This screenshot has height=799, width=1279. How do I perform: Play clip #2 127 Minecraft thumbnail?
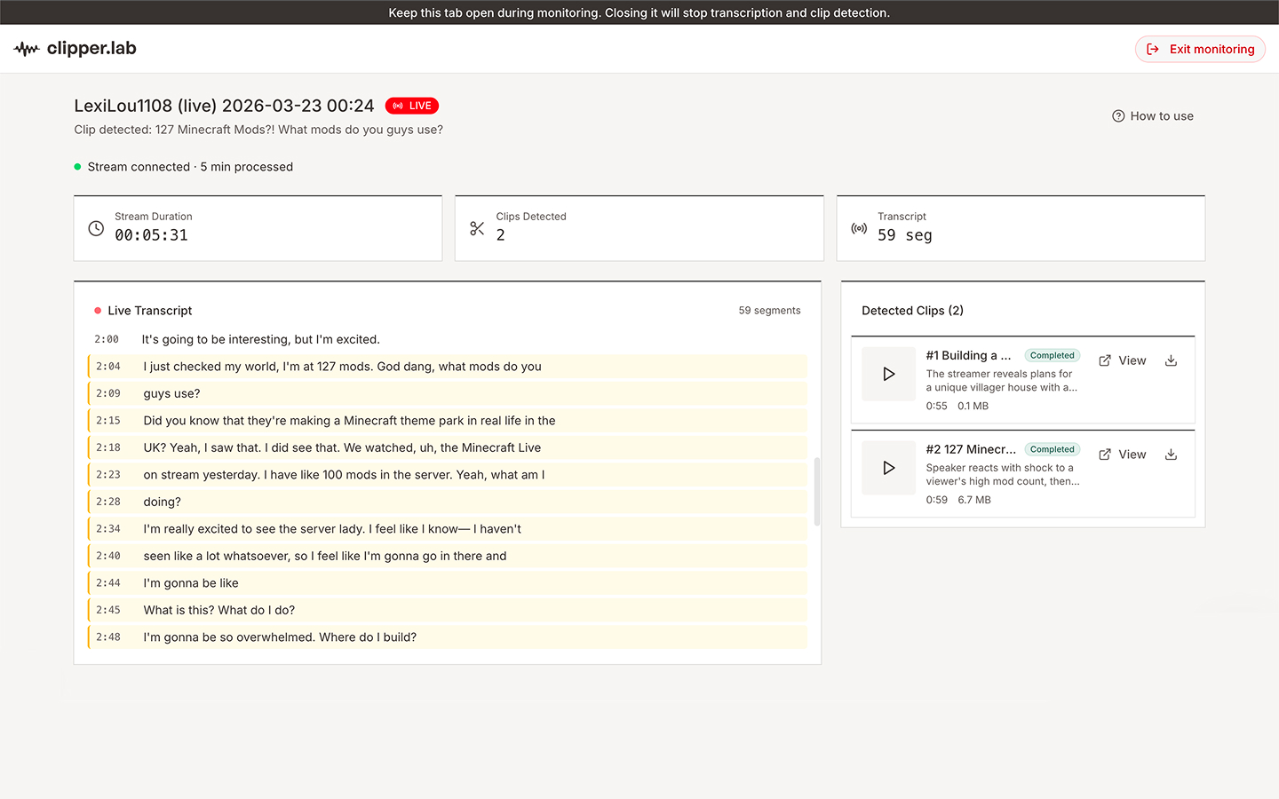[x=888, y=468]
